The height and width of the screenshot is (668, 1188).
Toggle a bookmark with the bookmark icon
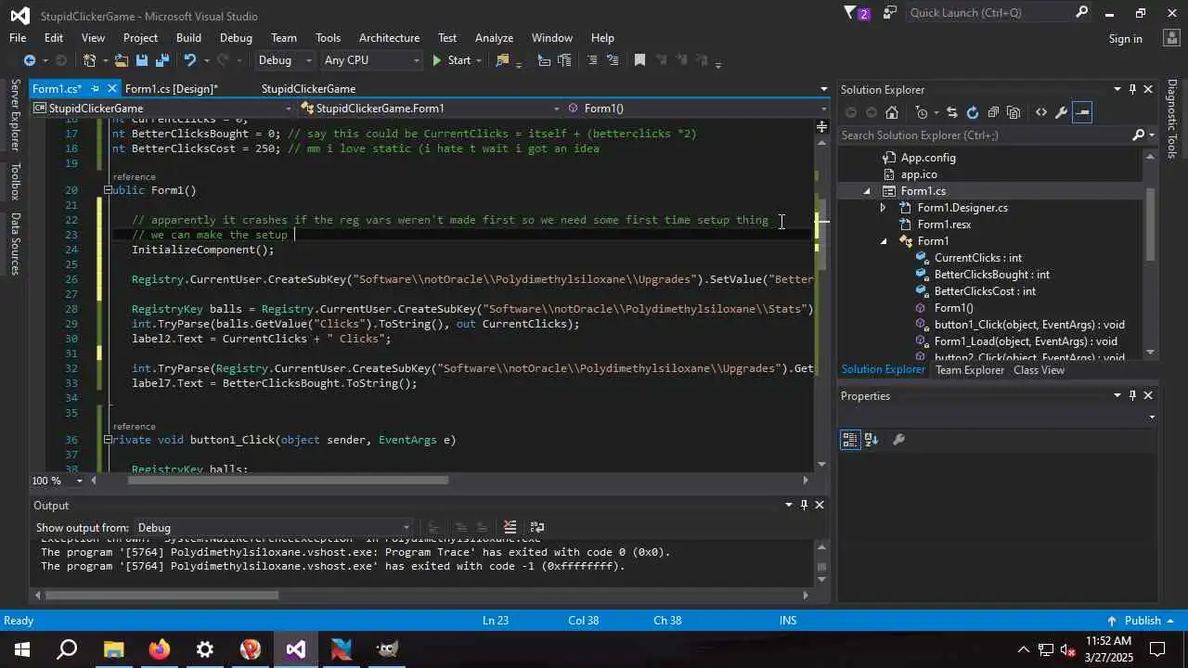[639, 60]
